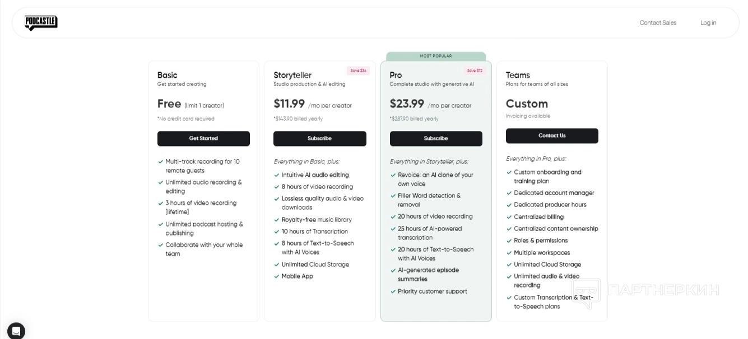748x339 pixels.
Task: Click the $11.99 price on Storyteller
Action: click(x=289, y=104)
